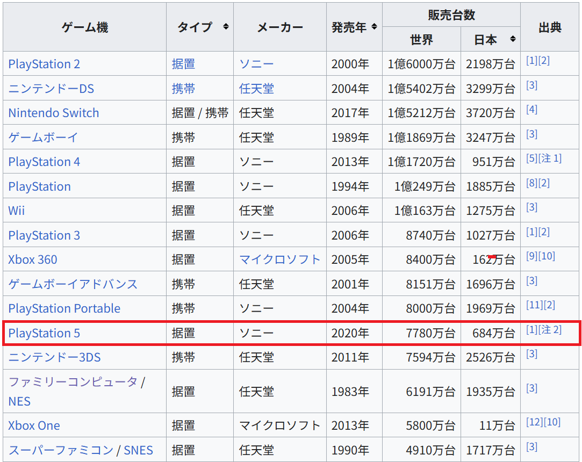Open the ニンテンドー3DS link
Image resolution: width=582 pixels, height=462 pixels.
[x=55, y=357]
